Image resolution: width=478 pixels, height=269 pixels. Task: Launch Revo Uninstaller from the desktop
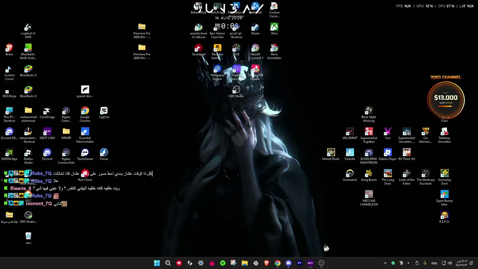[x=274, y=52]
